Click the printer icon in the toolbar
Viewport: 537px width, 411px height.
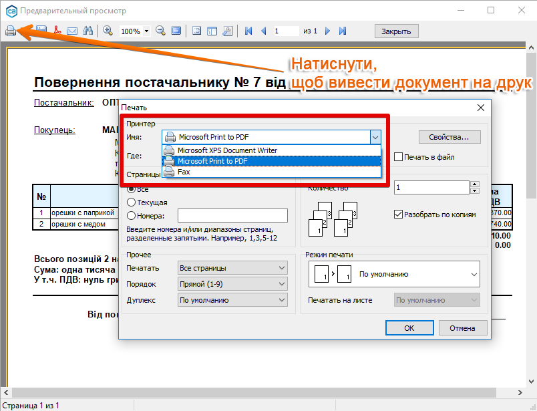[x=11, y=31]
